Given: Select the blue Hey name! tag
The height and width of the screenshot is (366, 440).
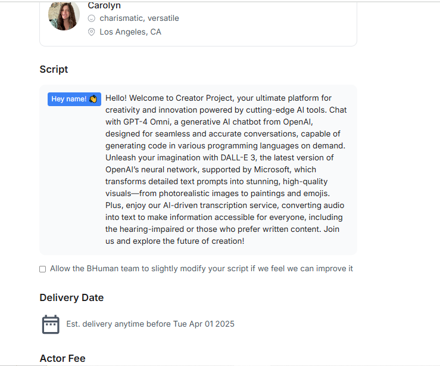Looking at the screenshot, I should pyautogui.click(x=74, y=99).
